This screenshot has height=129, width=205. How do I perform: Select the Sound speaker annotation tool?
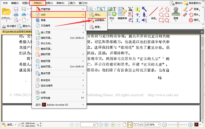[144, 20]
